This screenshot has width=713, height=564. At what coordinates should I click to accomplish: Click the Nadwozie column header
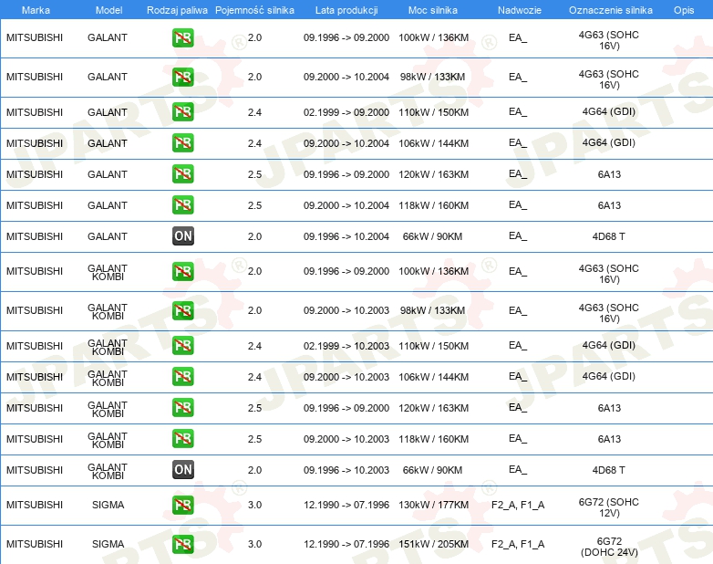(520, 10)
